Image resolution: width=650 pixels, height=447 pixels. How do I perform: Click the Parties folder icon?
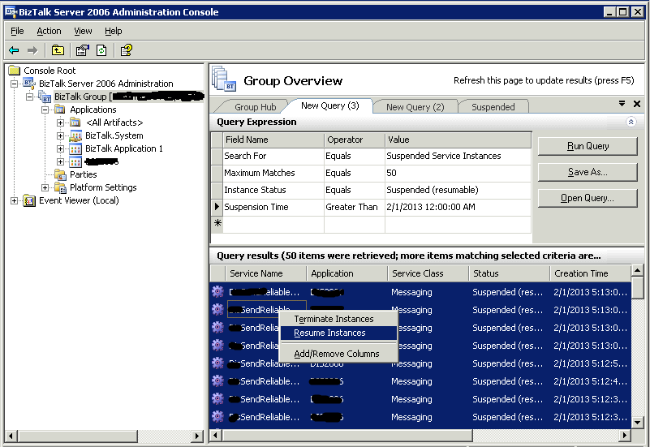point(60,174)
